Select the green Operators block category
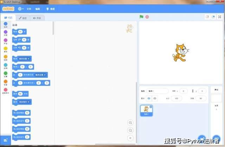 pos(6,74)
